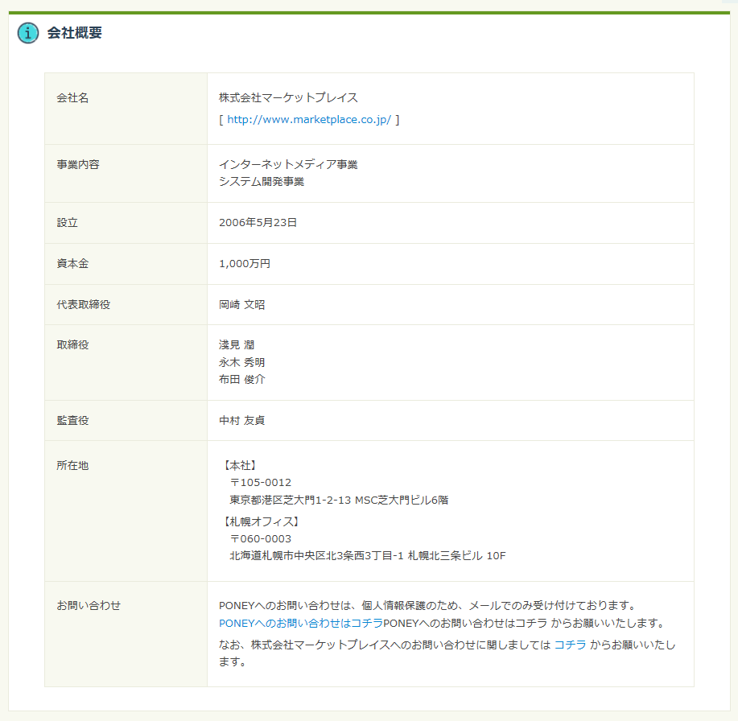Image resolution: width=738 pixels, height=721 pixels.
Task: Click the 代表取締役 row label
Action: (84, 304)
